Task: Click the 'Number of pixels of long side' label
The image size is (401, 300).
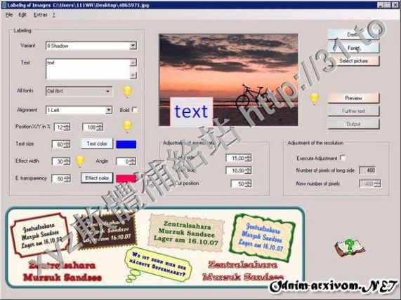Action: coord(325,170)
